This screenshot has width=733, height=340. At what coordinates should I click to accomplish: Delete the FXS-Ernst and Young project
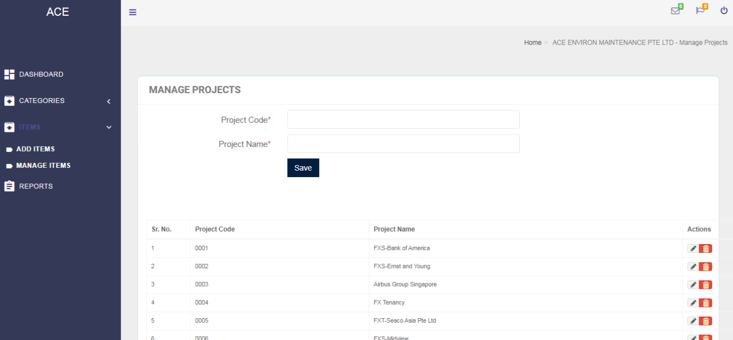706,266
